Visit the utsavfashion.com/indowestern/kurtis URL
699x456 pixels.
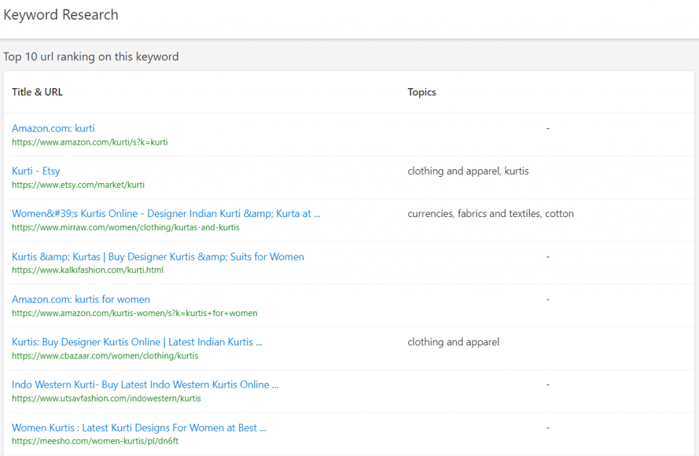106,399
